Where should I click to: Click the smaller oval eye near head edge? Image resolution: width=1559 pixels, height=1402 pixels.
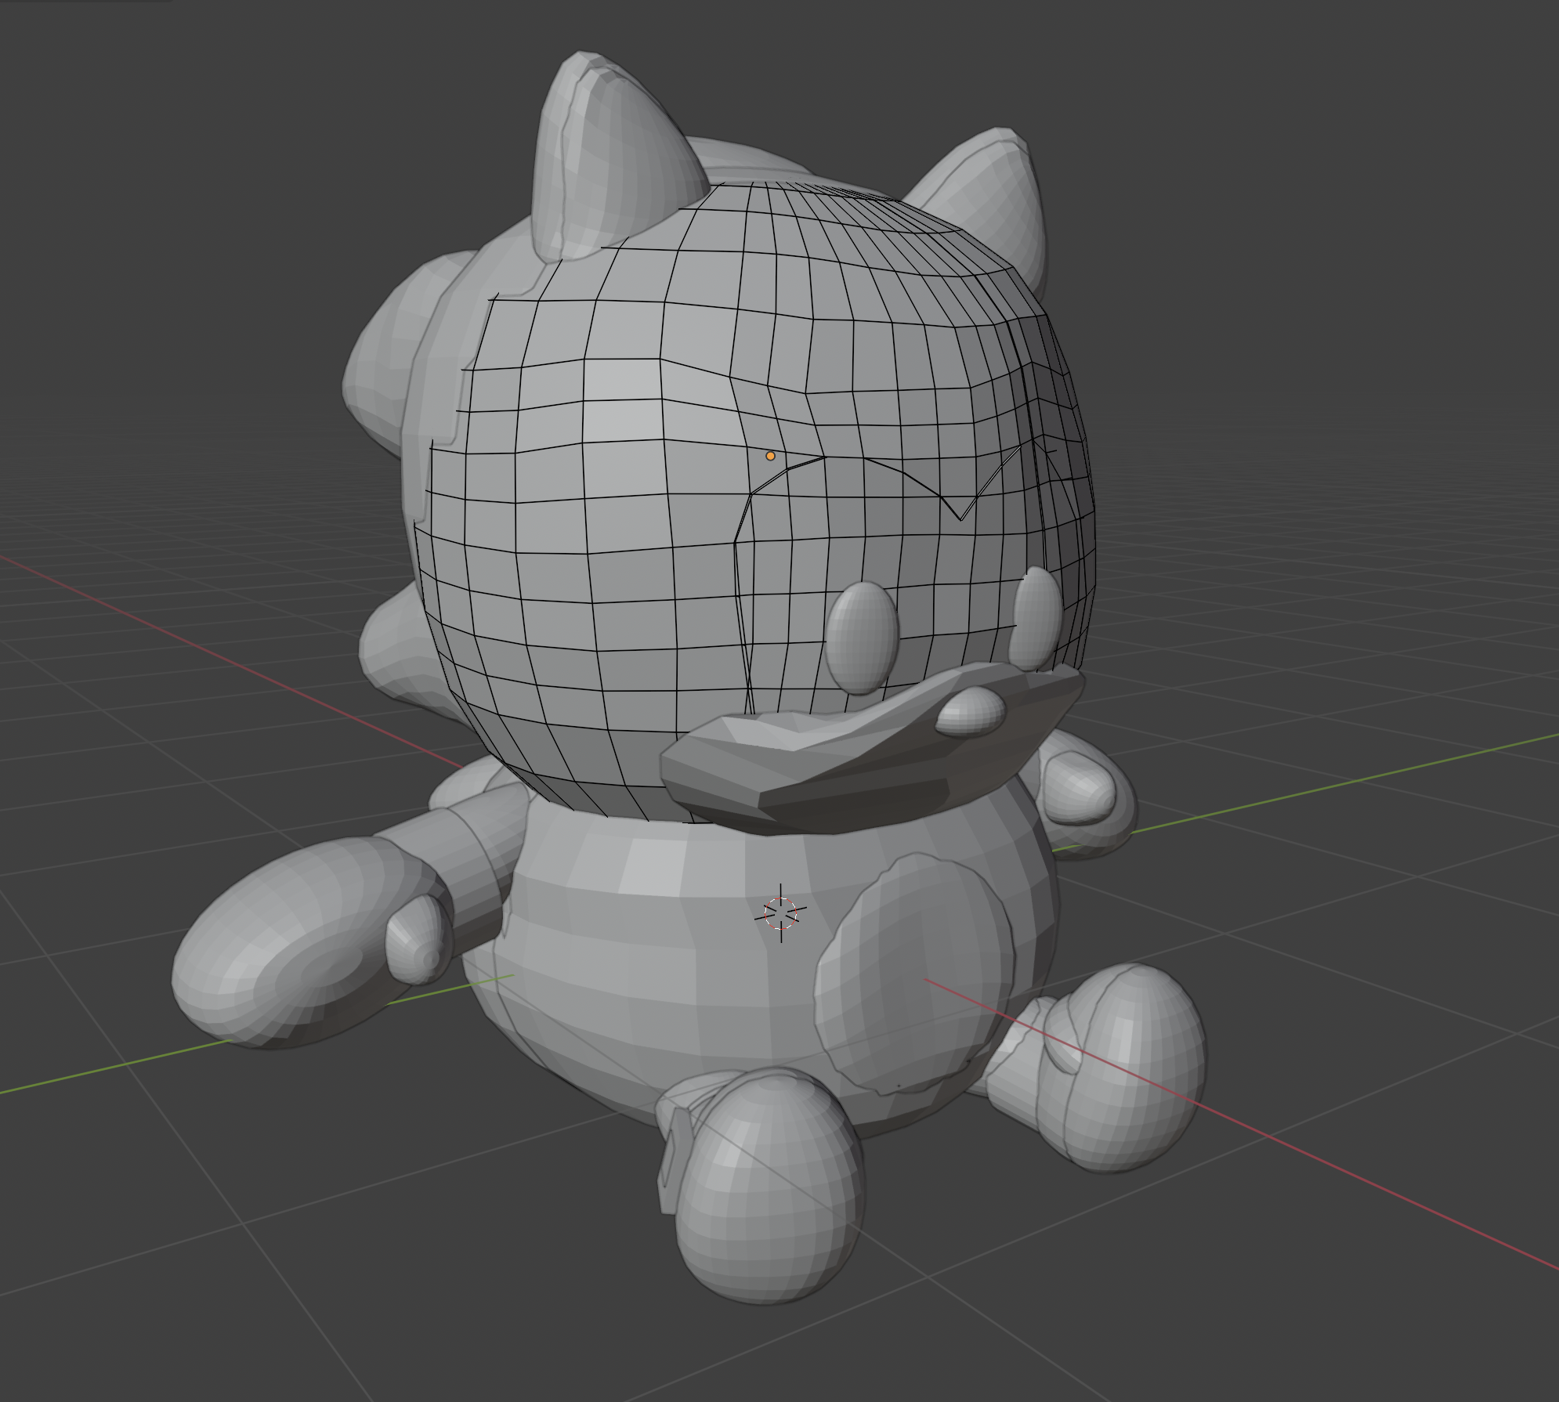pyautogui.click(x=1036, y=617)
